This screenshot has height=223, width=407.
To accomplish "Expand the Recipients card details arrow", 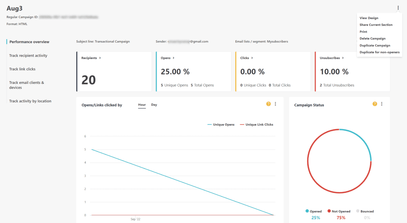I will point(100,58).
